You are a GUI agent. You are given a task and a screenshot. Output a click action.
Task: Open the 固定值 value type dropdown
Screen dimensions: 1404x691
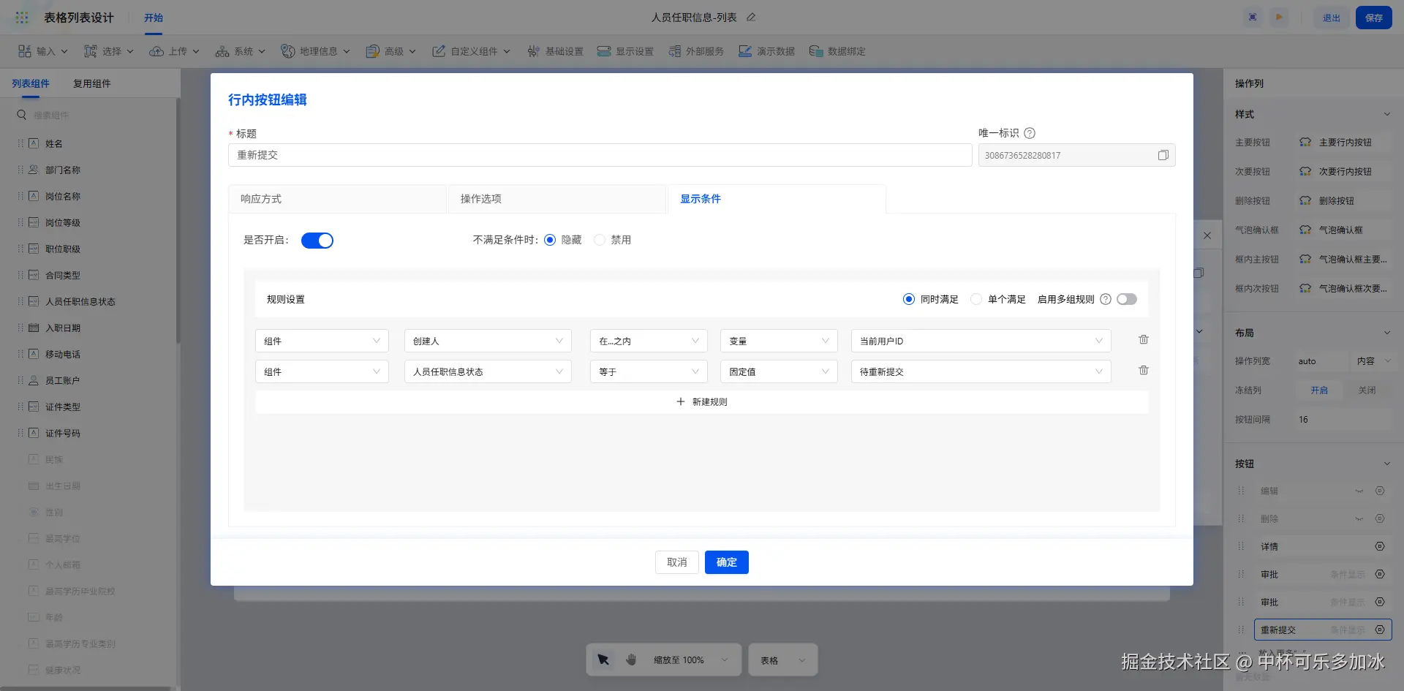pyautogui.click(x=779, y=371)
